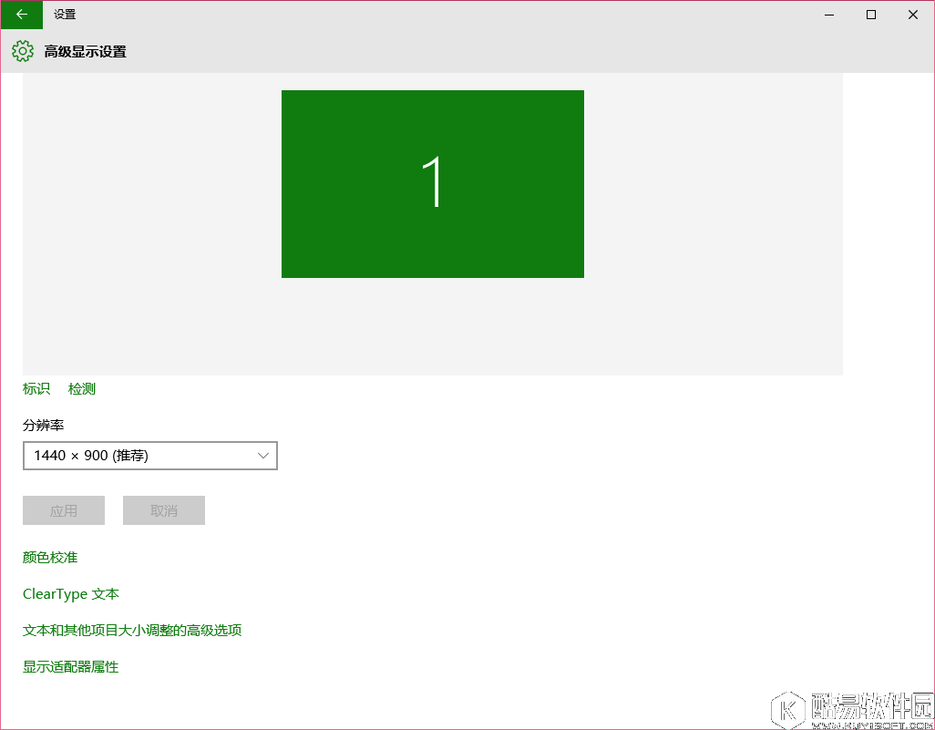Click the settings gear icon
The height and width of the screenshot is (730, 935).
[22, 51]
